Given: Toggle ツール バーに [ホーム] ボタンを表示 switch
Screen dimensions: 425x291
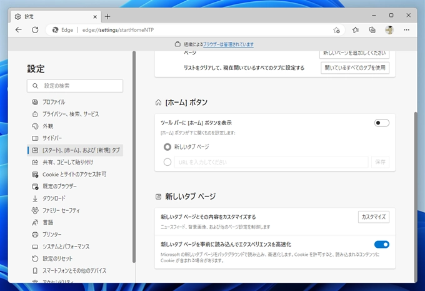Looking at the screenshot, I should [x=382, y=123].
